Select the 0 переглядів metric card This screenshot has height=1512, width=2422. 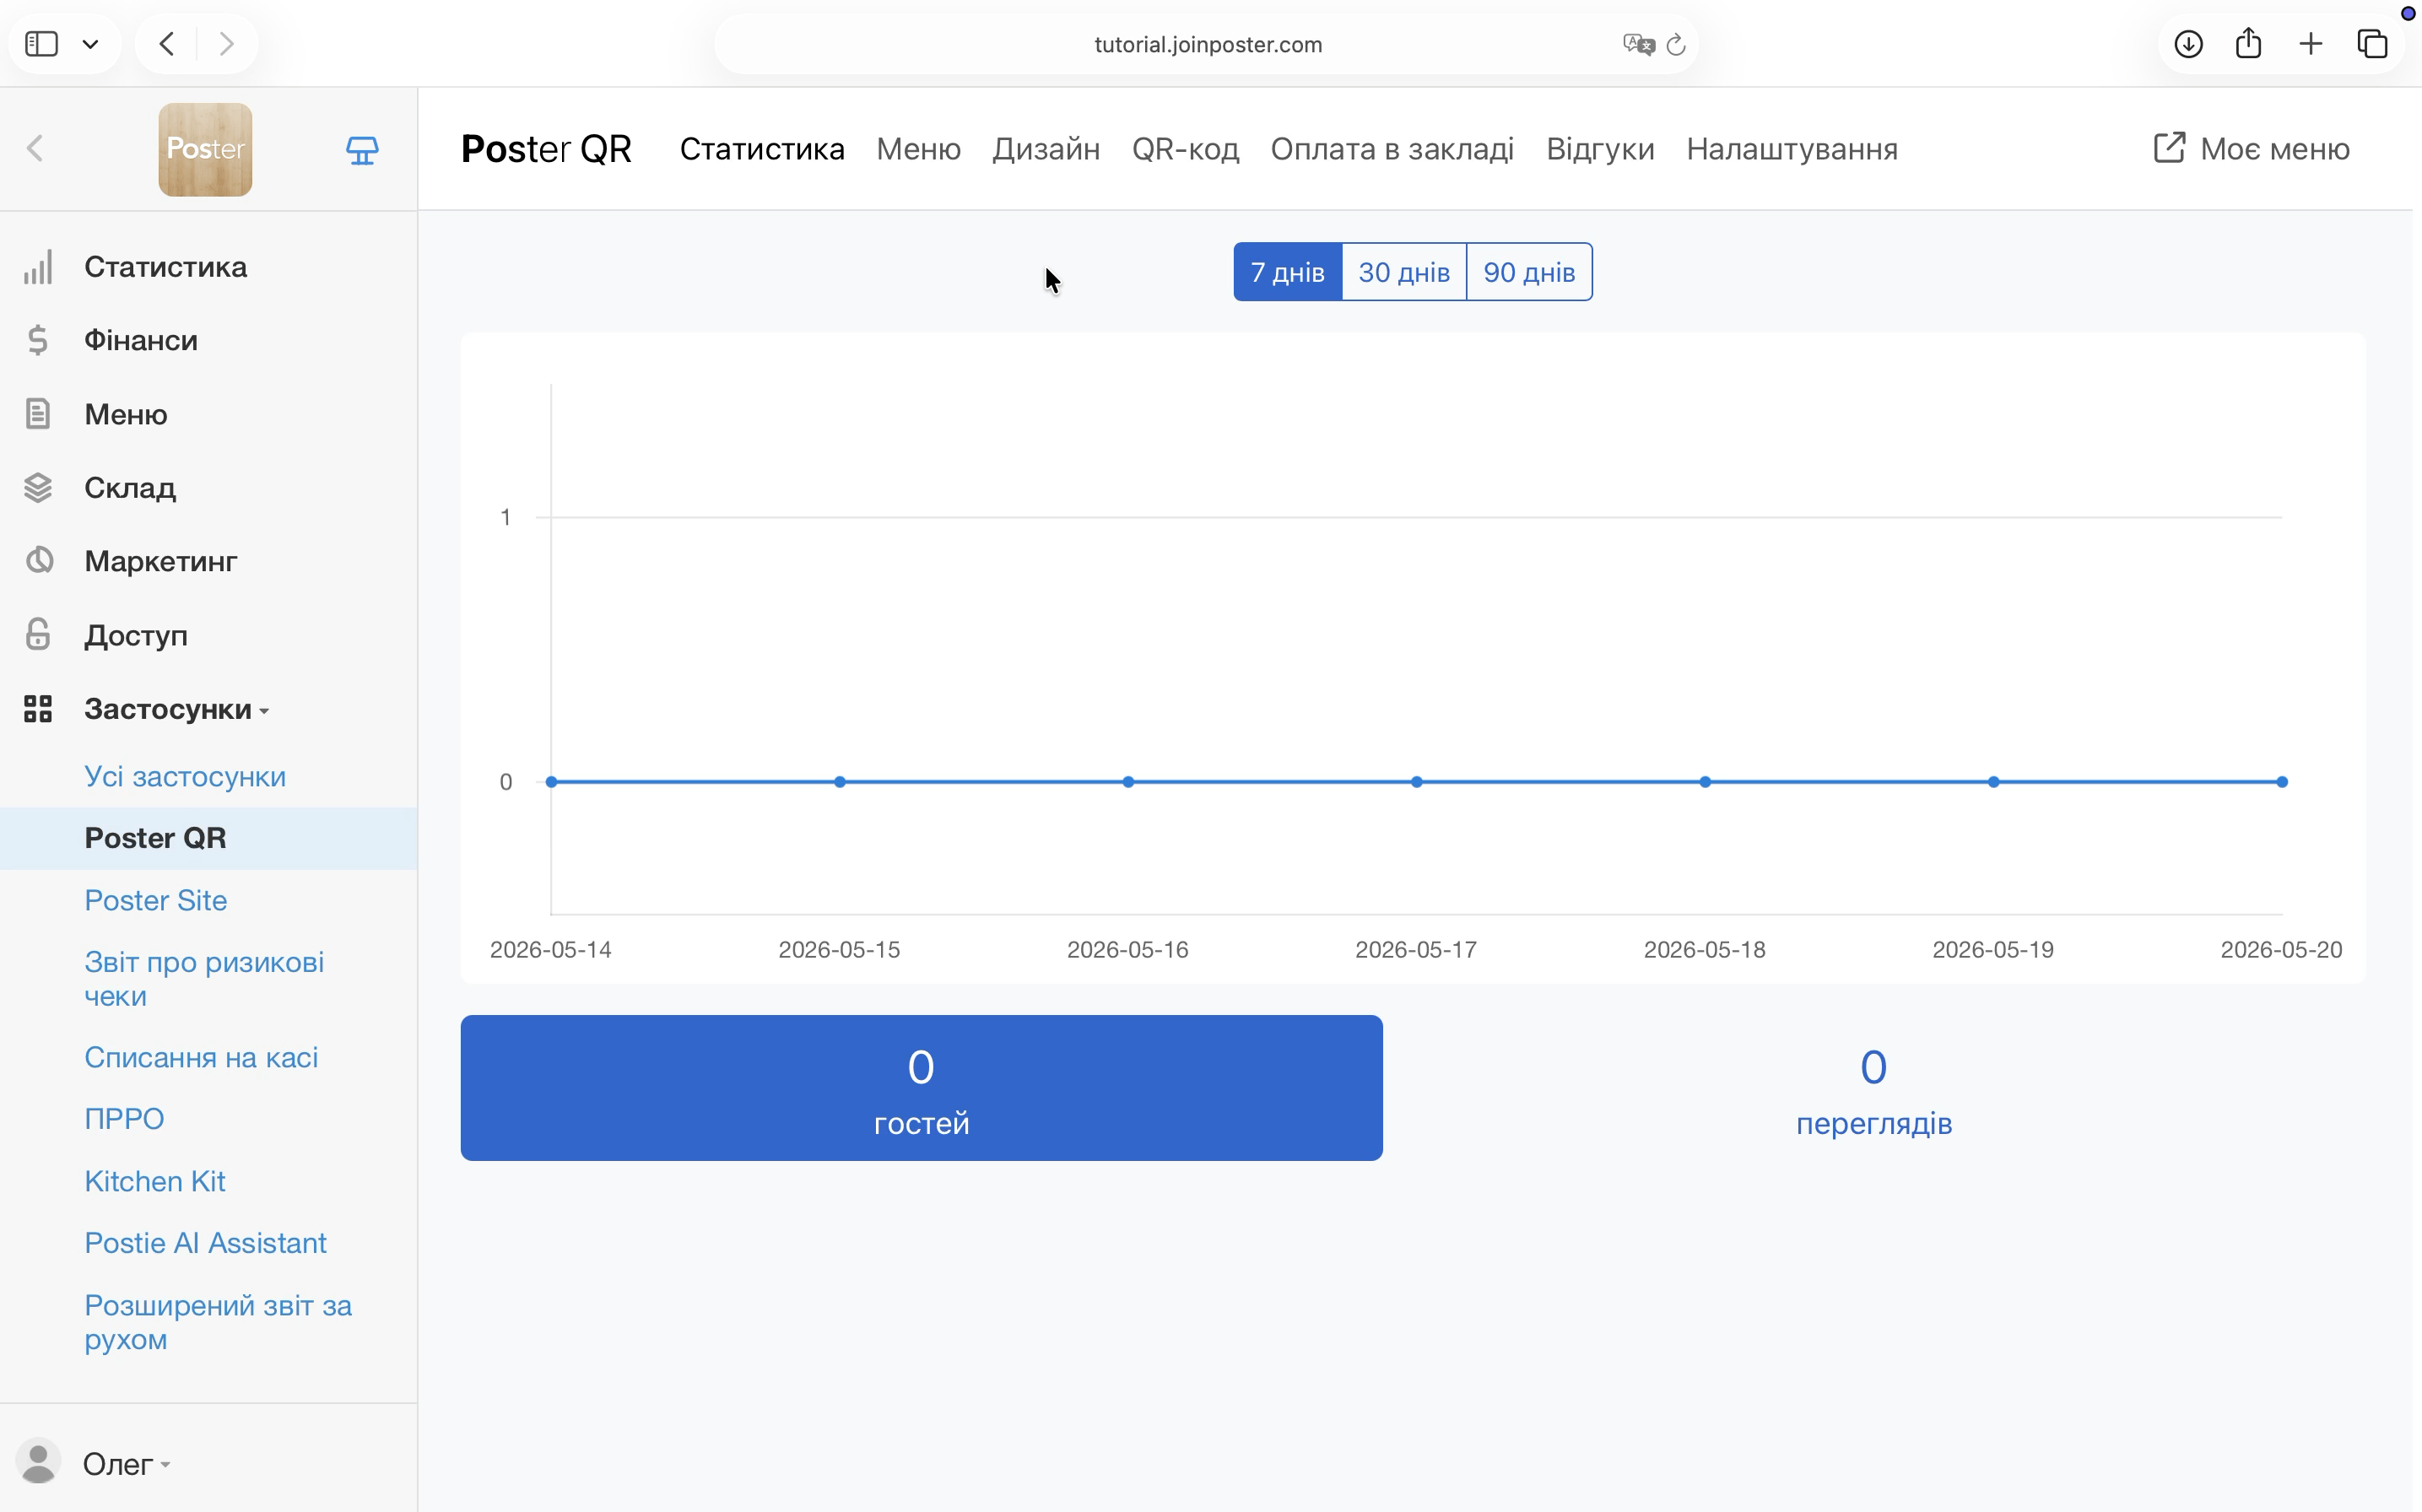[1874, 1088]
